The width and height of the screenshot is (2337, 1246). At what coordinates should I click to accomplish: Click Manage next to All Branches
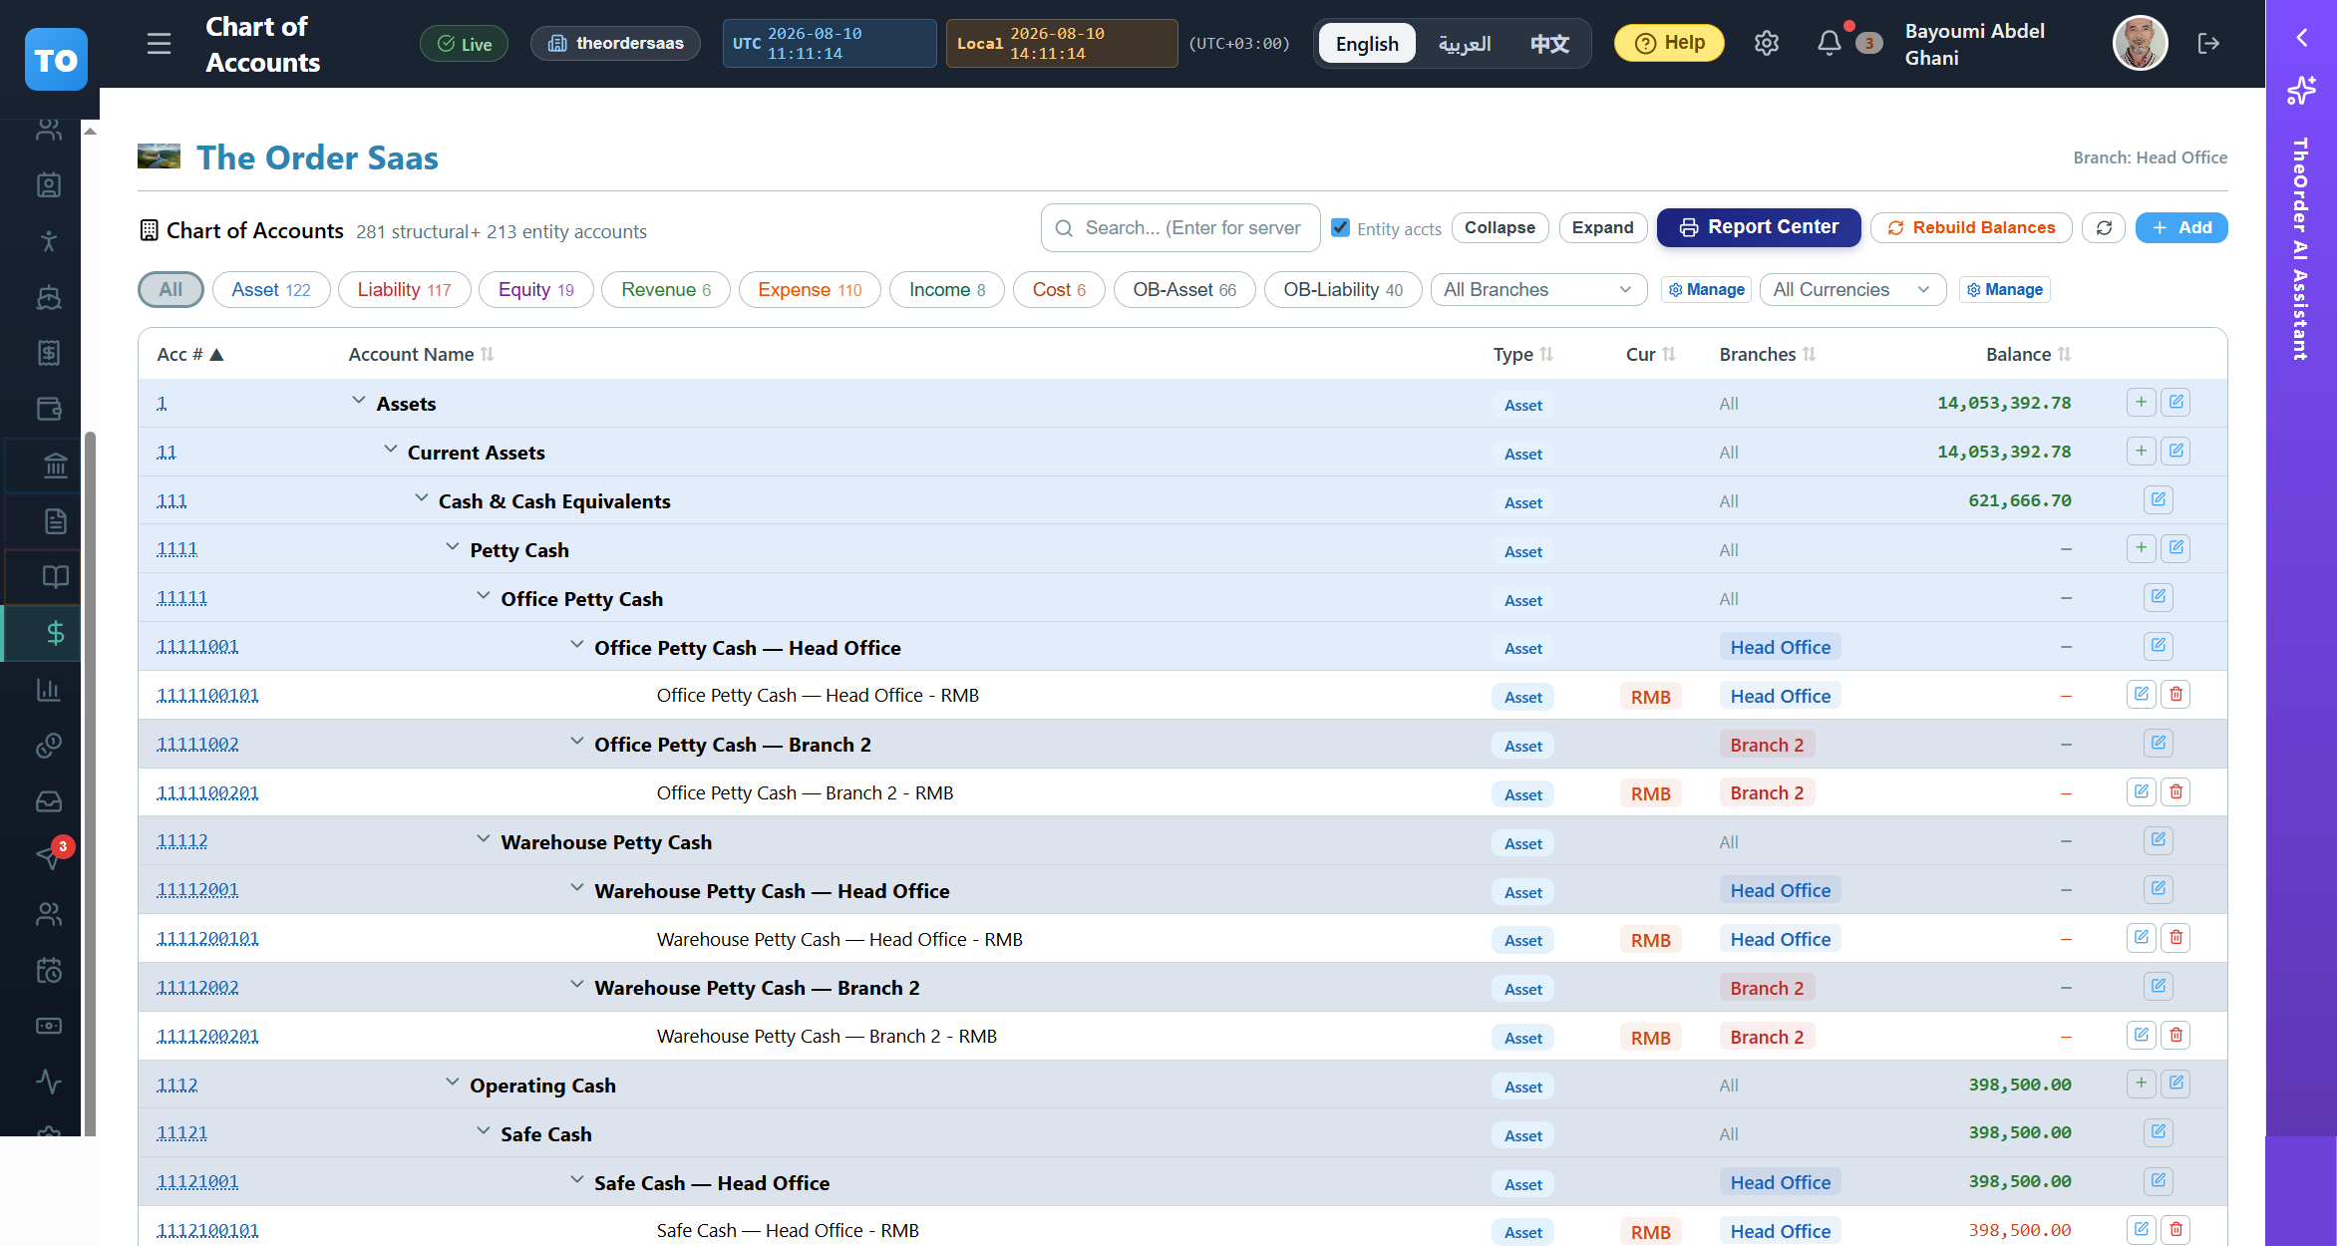1706,289
